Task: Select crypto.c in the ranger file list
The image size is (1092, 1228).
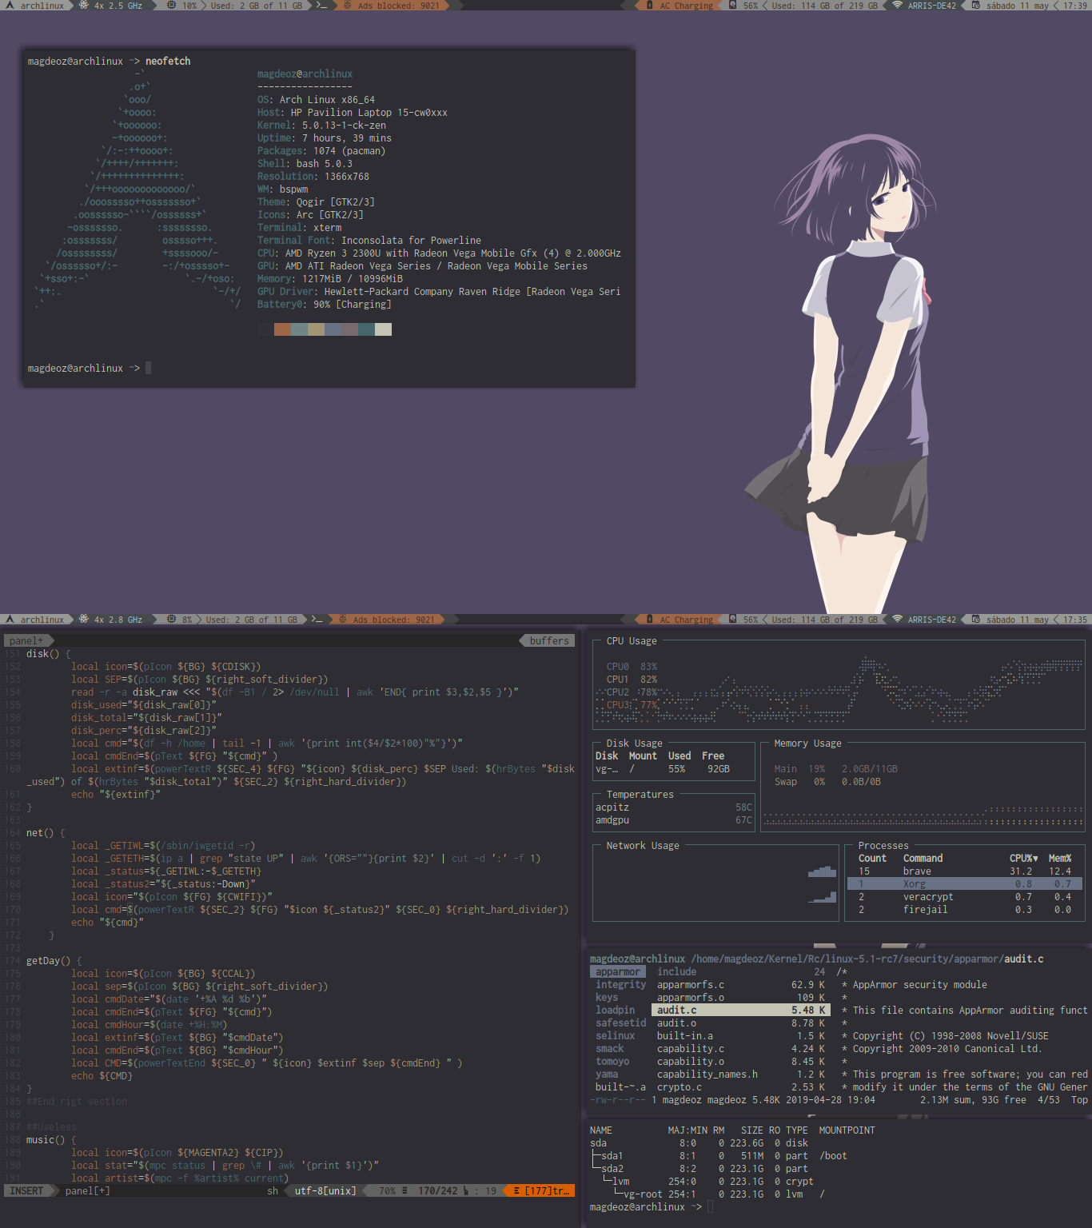Action: click(741, 1087)
